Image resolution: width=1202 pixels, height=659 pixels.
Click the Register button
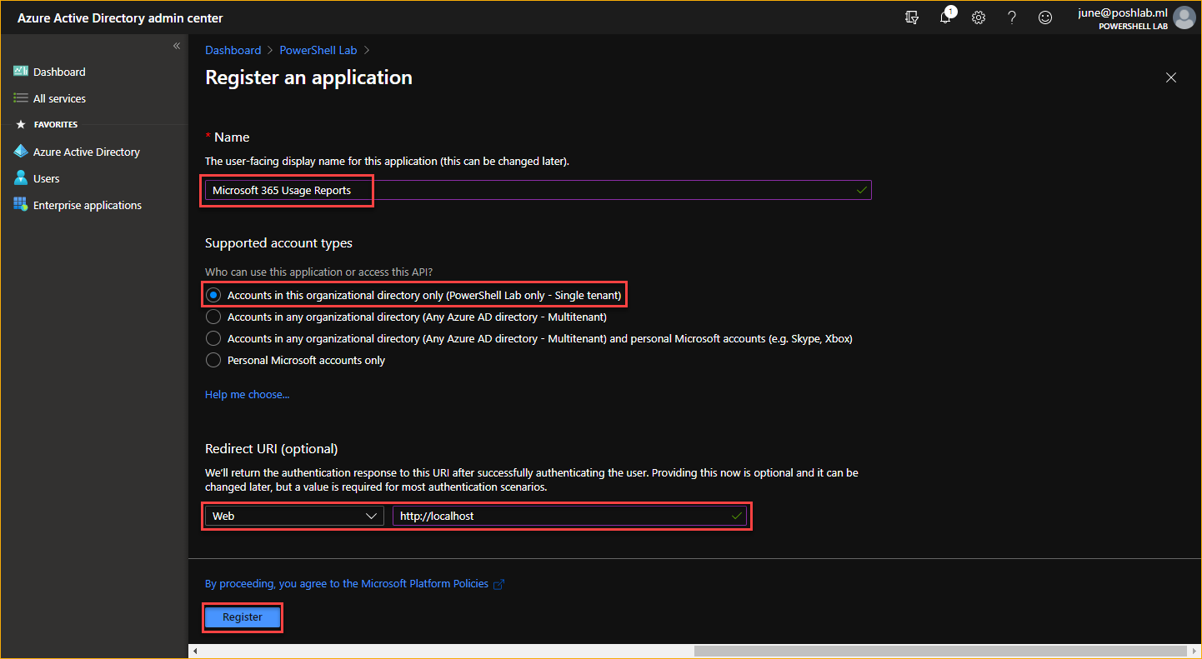tap(243, 617)
